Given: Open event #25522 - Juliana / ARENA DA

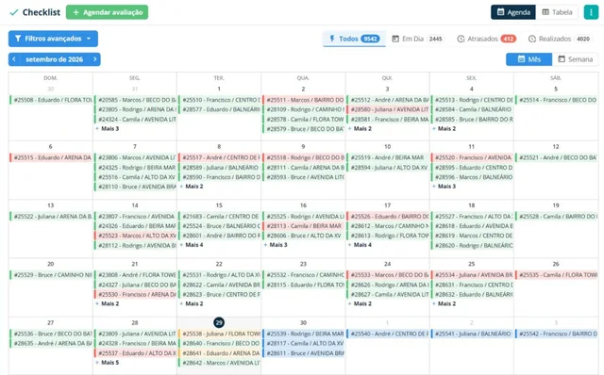Looking at the screenshot, I should [51, 217].
